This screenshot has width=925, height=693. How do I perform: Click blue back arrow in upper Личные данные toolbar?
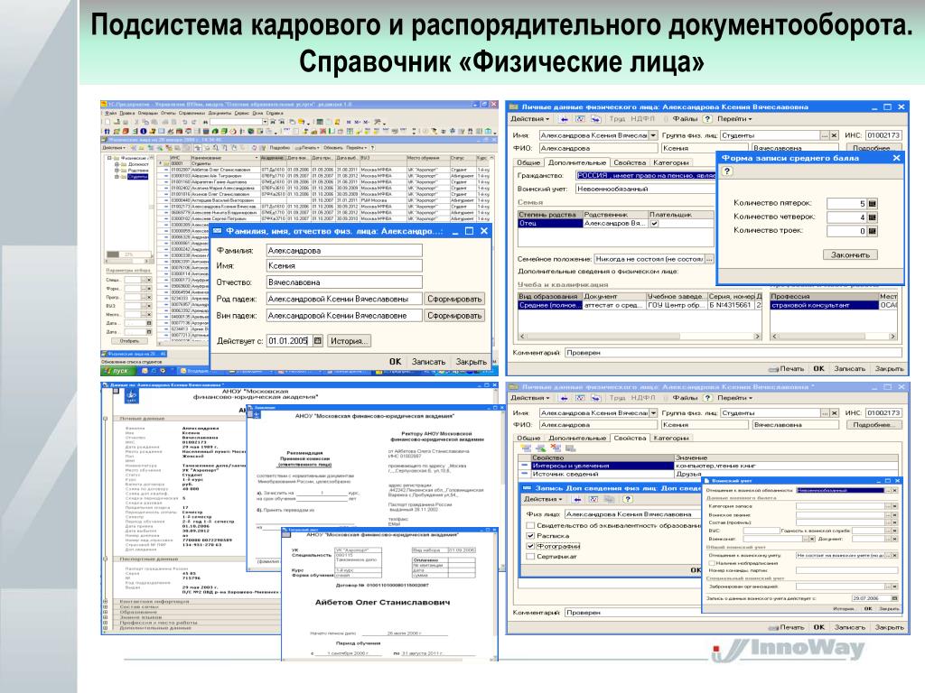(564, 119)
